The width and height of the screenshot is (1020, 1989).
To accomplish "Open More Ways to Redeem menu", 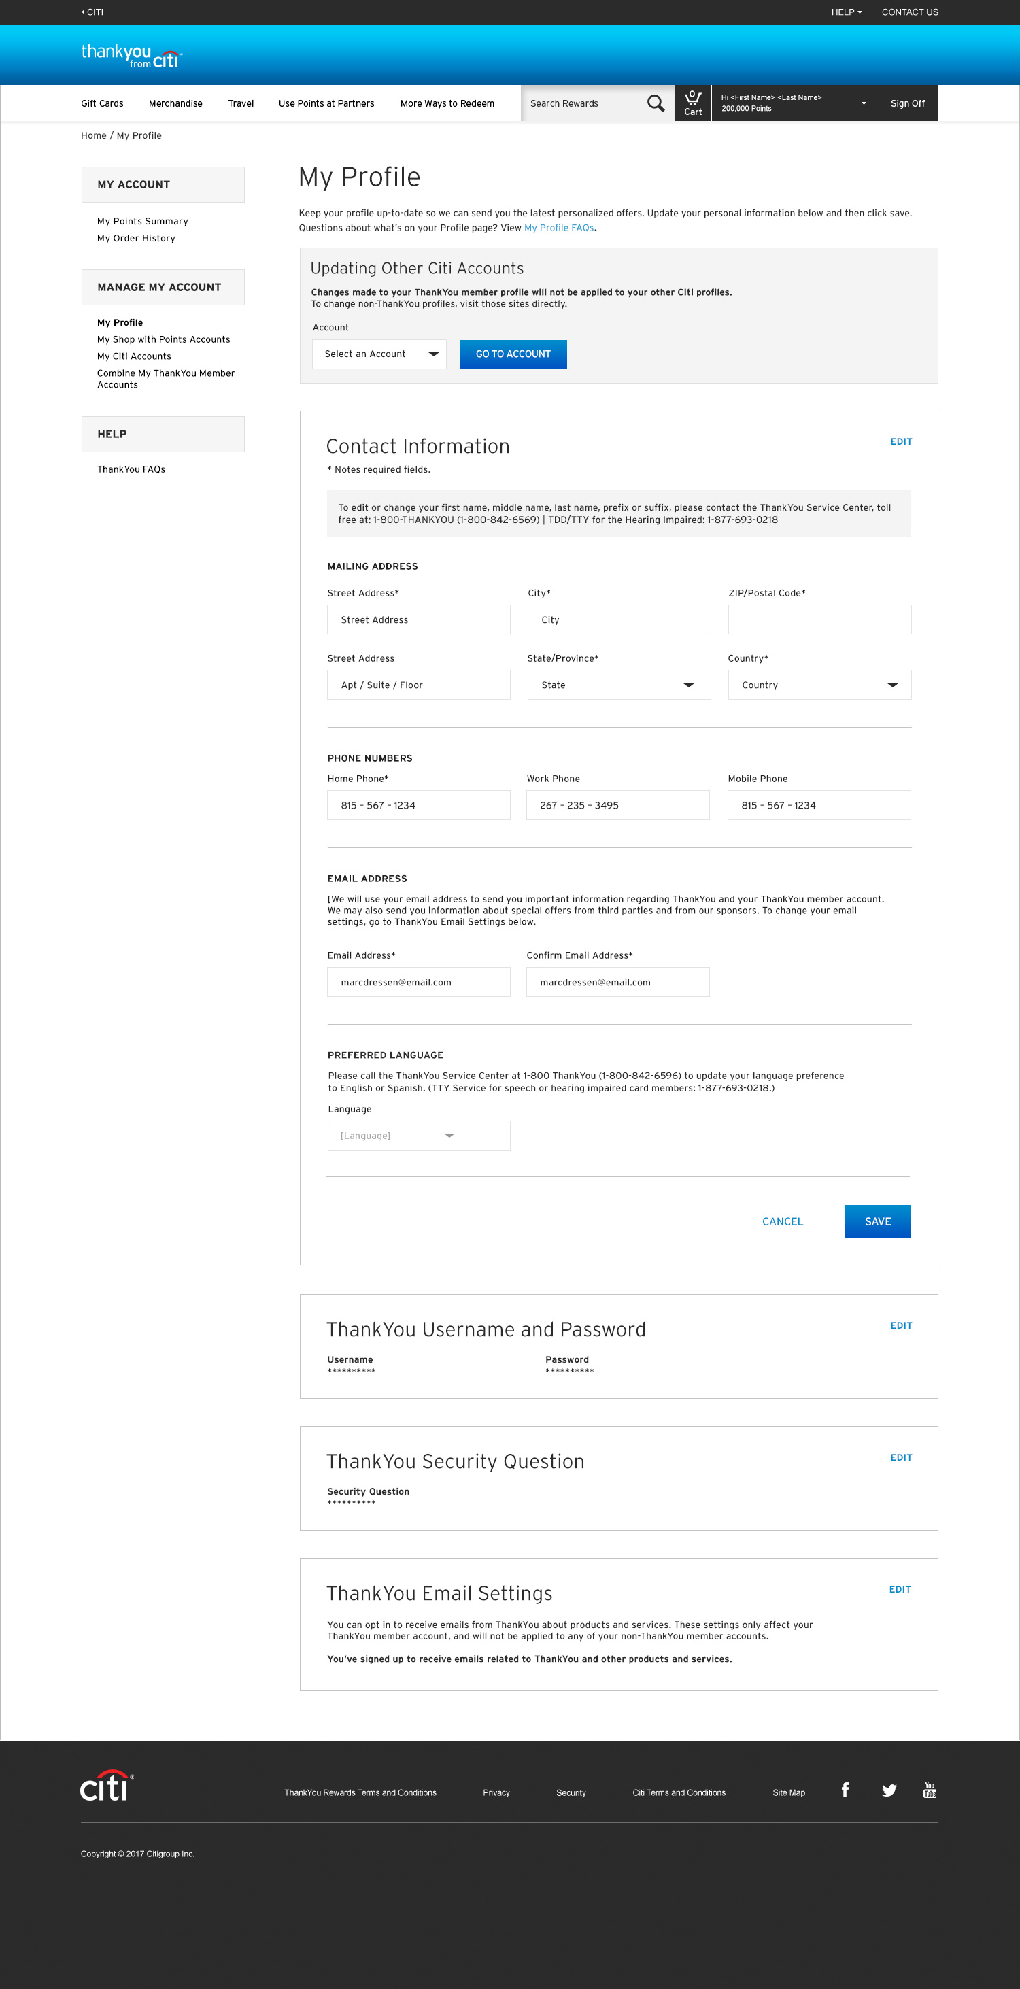I will click(447, 103).
